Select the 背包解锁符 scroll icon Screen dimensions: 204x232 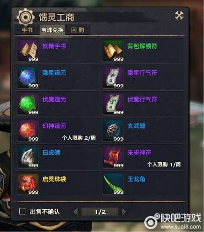pos(113,51)
